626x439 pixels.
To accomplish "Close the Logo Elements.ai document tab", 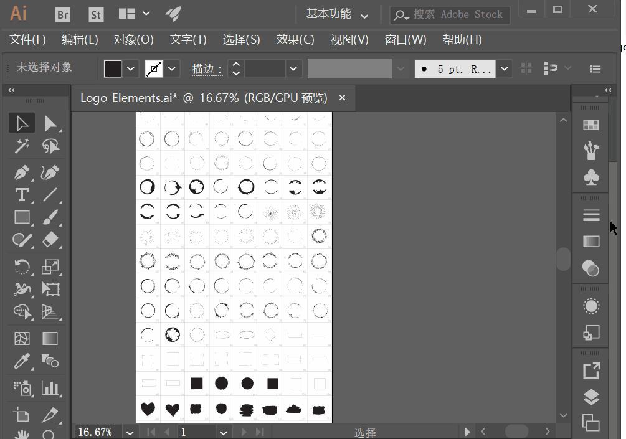I will click(342, 97).
